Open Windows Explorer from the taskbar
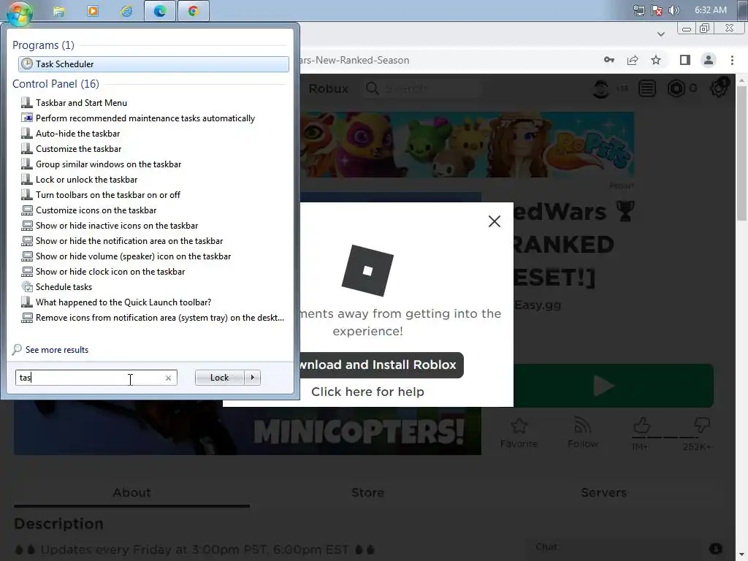The width and height of the screenshot is (748, 561). pos(58,11)
